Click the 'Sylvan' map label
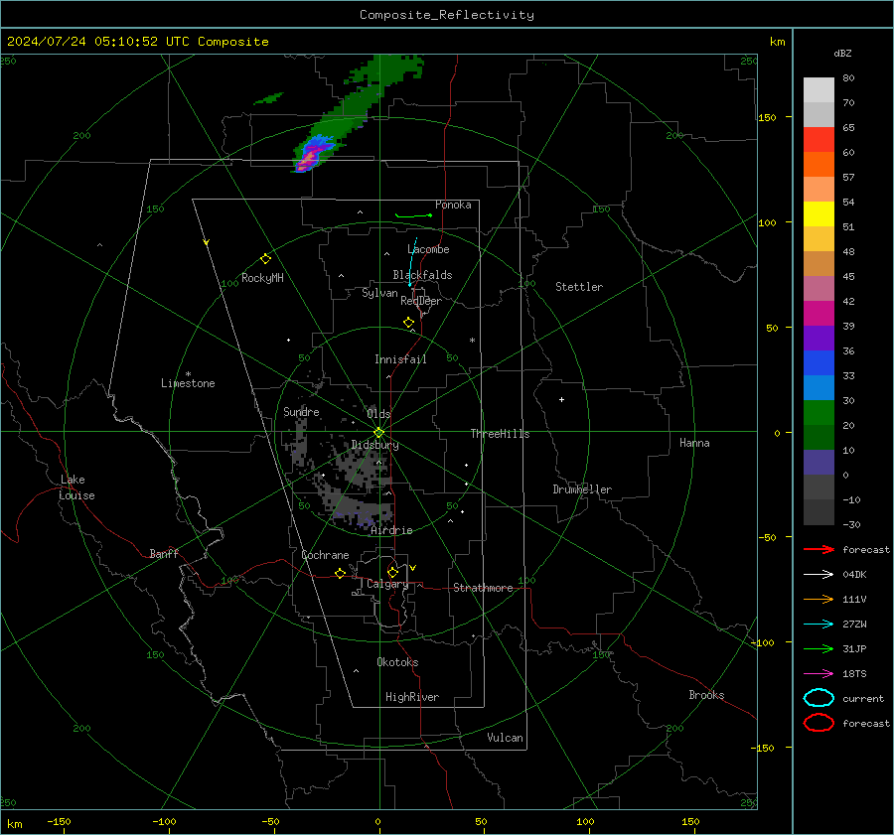894x835 pixels. 379,293
